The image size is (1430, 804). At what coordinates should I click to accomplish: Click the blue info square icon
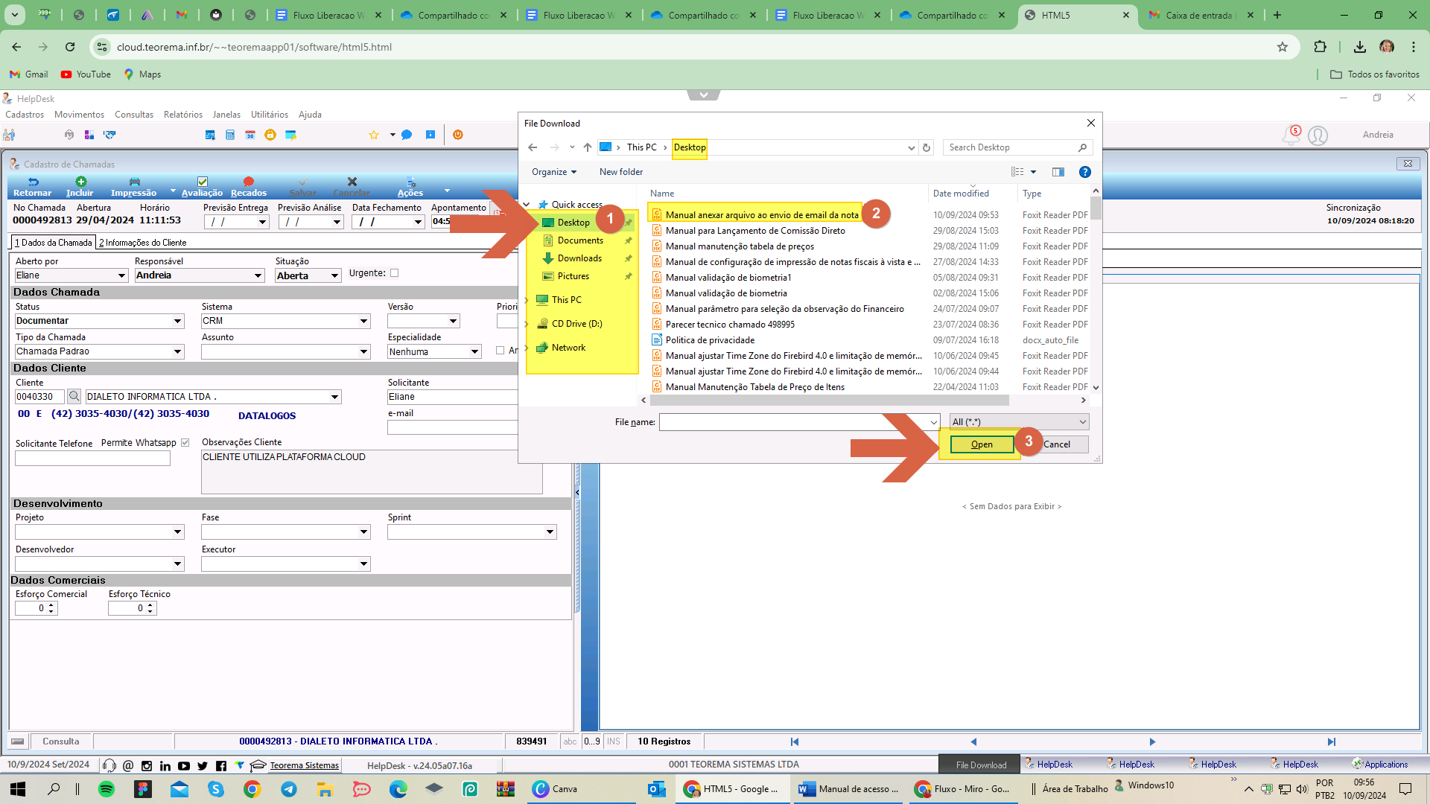(430, 135)
